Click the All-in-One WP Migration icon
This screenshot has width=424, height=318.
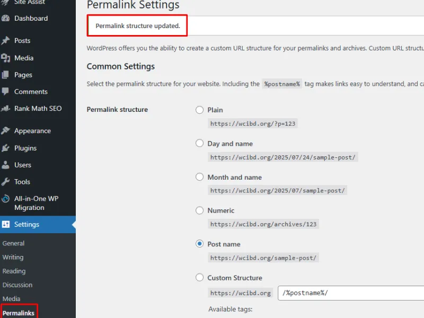click(5, 199)
